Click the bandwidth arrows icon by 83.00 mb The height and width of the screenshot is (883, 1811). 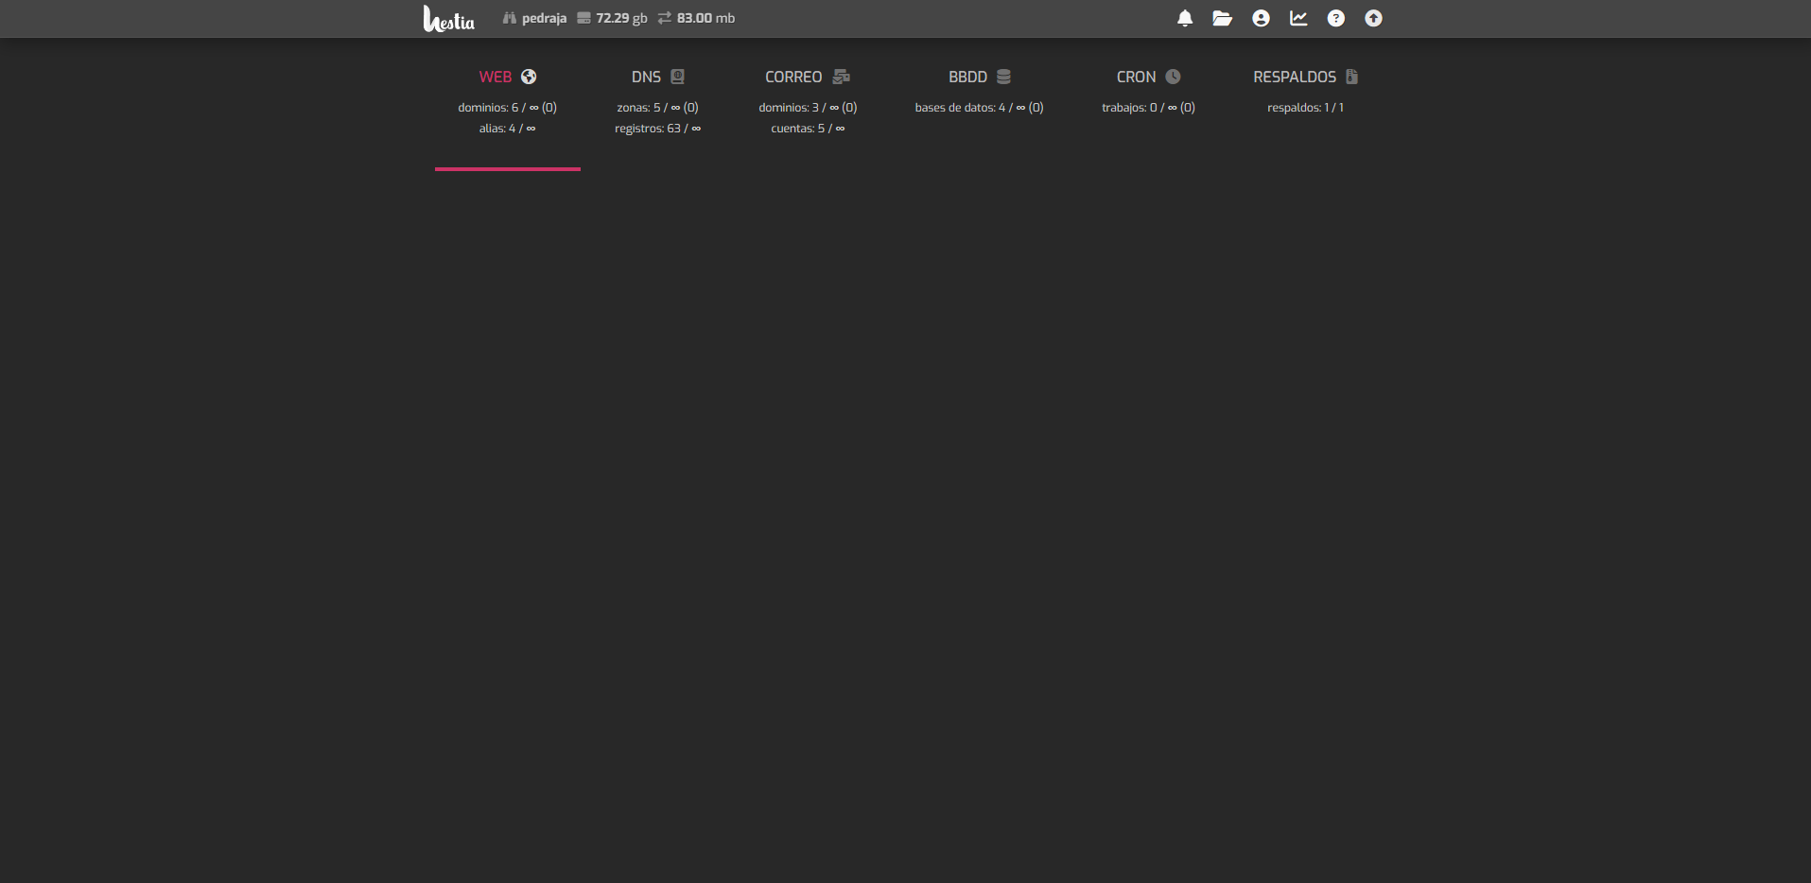tap(665, 18)
